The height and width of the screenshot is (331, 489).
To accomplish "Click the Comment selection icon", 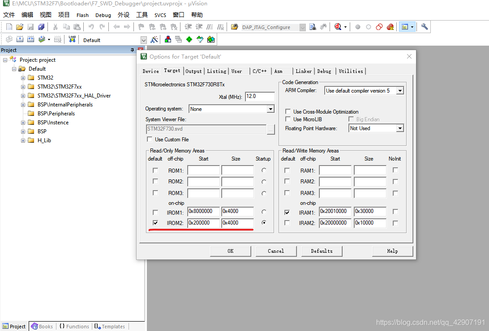I will pyautogui.click(x=210, y=27).
